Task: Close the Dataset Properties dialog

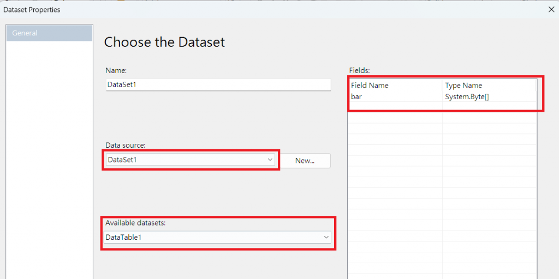Action: [x=551, y=9]
